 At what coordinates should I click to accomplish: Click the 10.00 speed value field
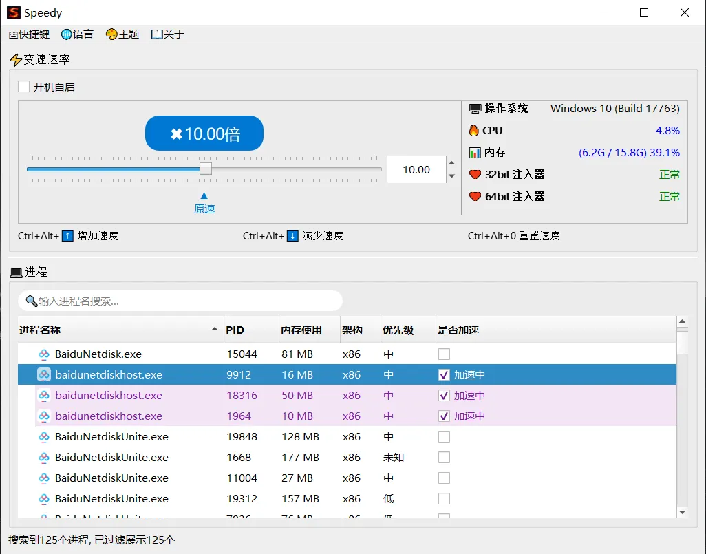coord(416,169)
